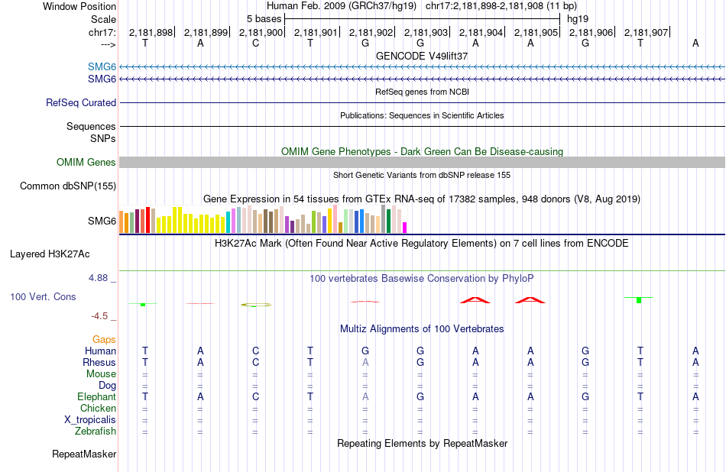Open the RefSeq Curated track label
Screen dimensions: 726x472
pos(81,103)
